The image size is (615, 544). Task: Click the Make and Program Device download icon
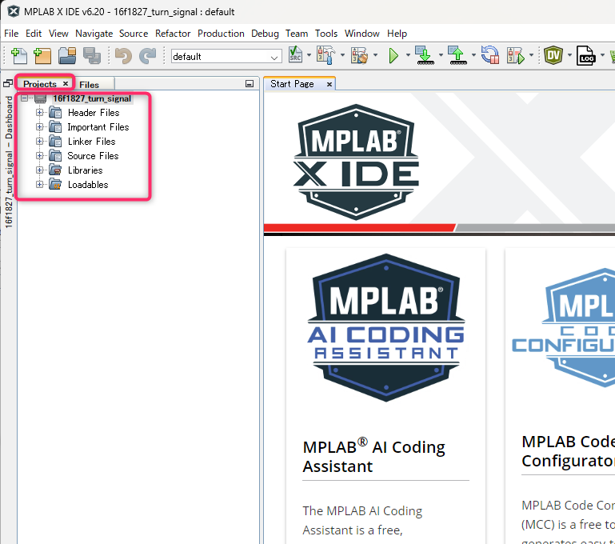coord(425,55)
